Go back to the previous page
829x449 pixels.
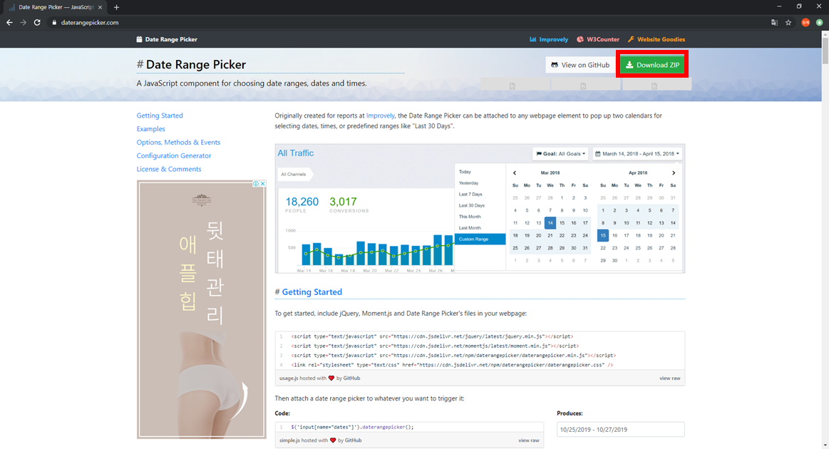[9, 22]
